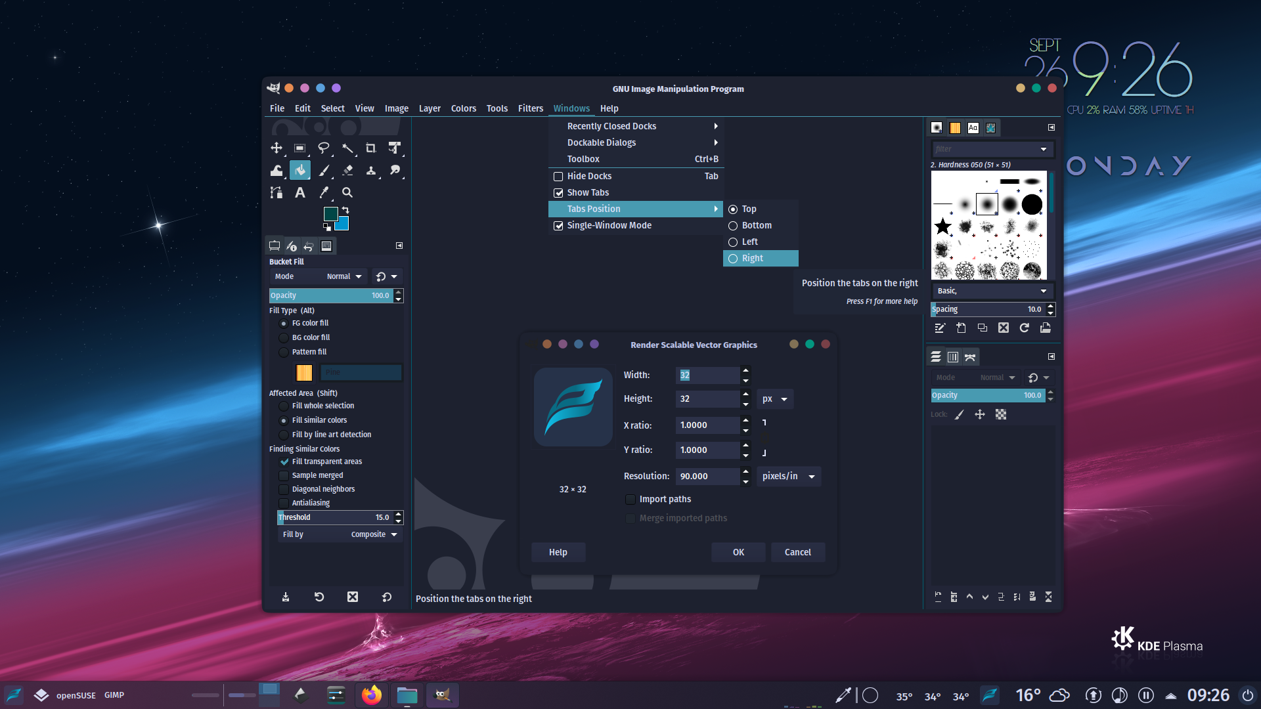Image resolution: width=1261 pixels, height=709 pixels.
Task: Select the Free Select lasso tool
Action: click(x=324, y=148)
